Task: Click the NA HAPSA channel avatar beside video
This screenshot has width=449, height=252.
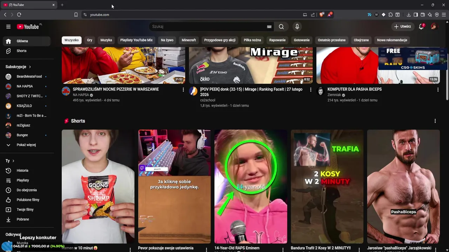Action: pos(66,91)
